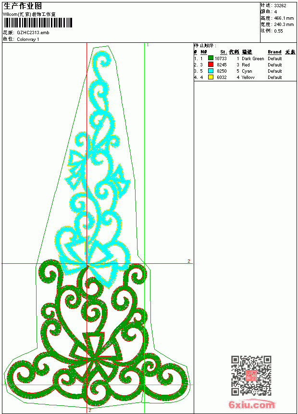Click the 6xiu.com watermark link
Viewport: 298px width, 414px height.
point(251,404)
